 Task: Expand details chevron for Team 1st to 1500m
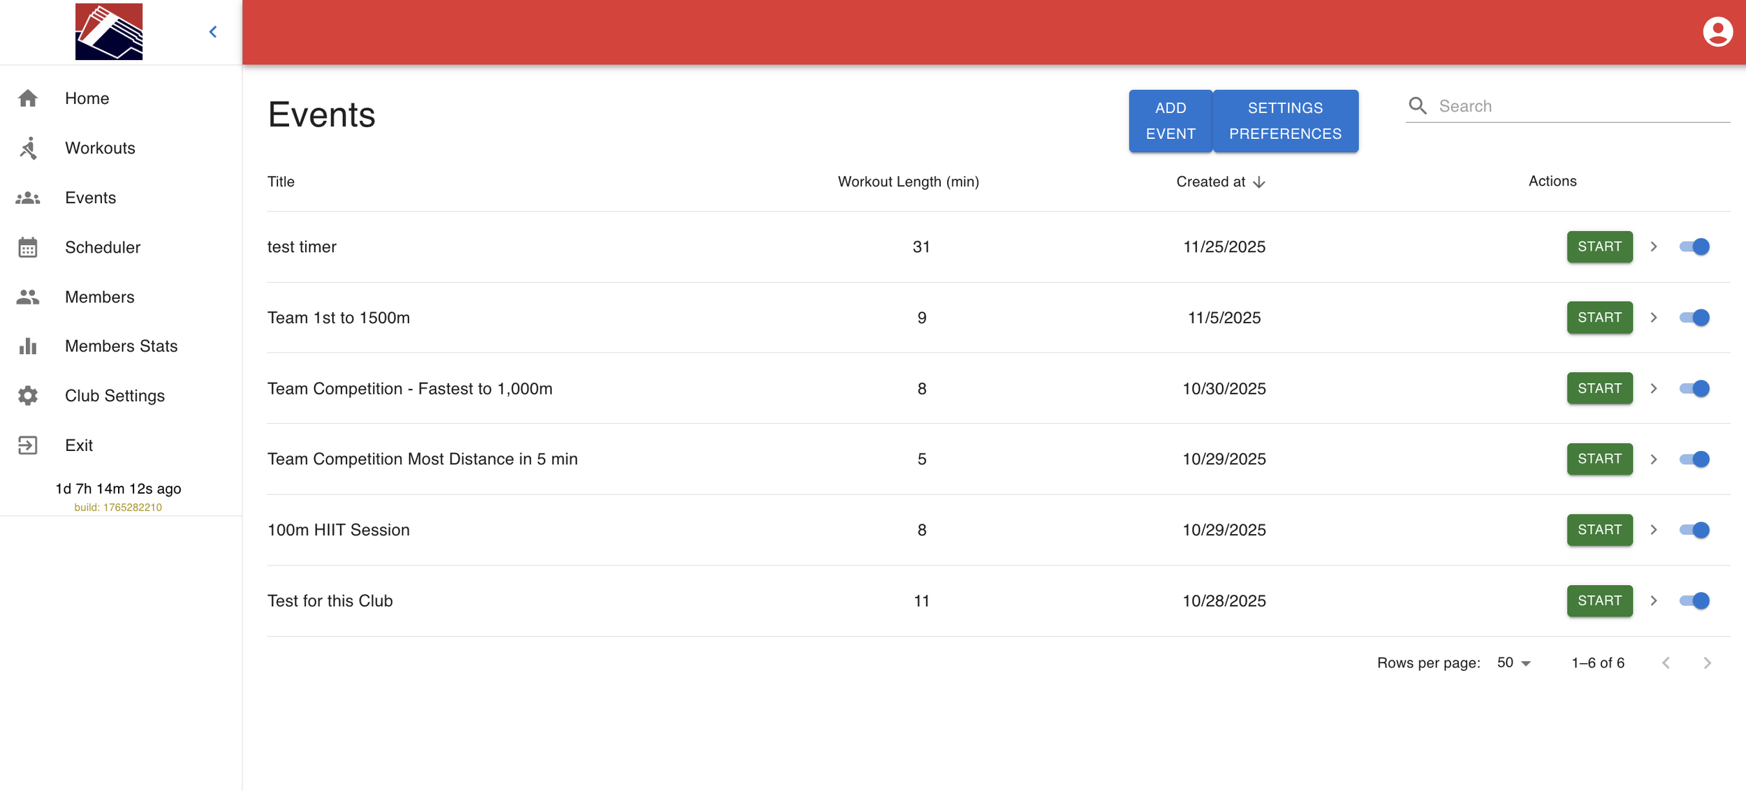1654,318
